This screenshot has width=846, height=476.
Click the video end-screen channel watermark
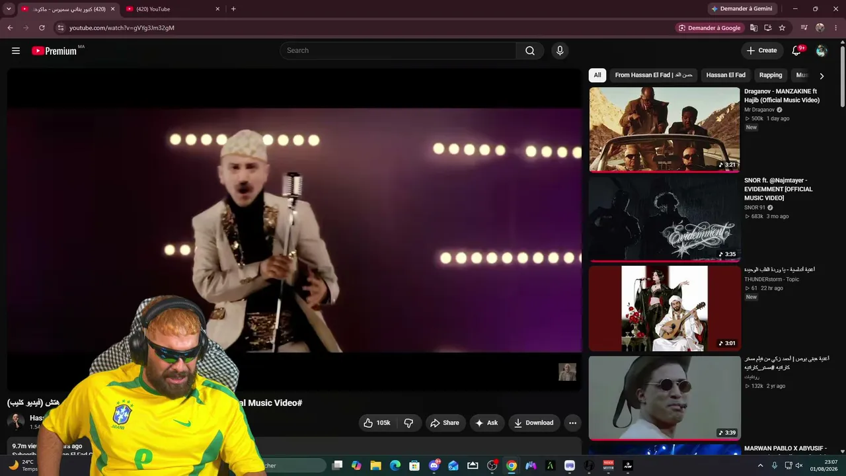567,372
